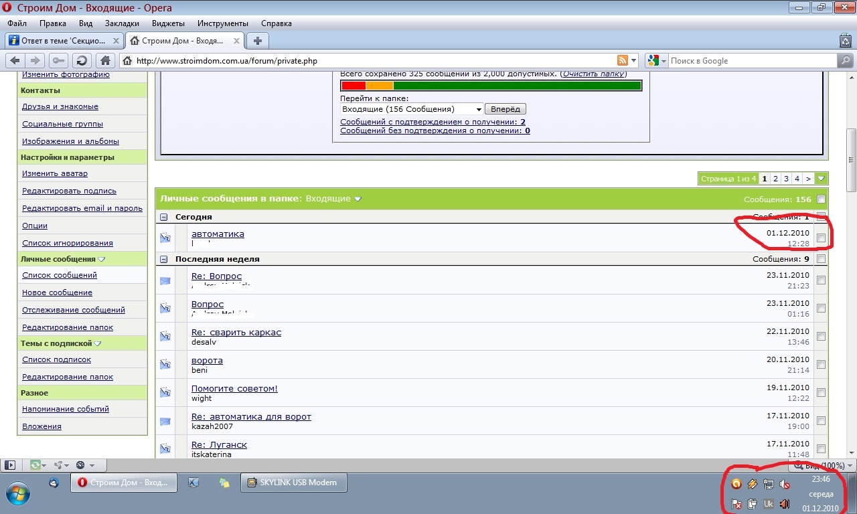Open the 'Re: сварить каркас' message
The image size is (857, 514).
(x=236, y=332)
